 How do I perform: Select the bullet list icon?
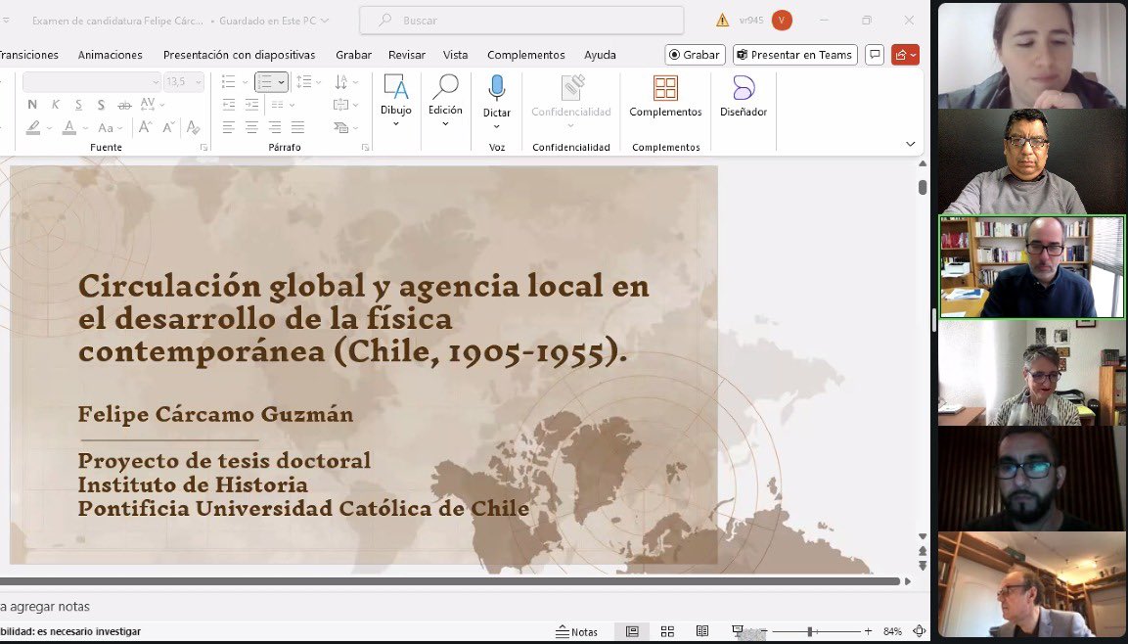226,81
